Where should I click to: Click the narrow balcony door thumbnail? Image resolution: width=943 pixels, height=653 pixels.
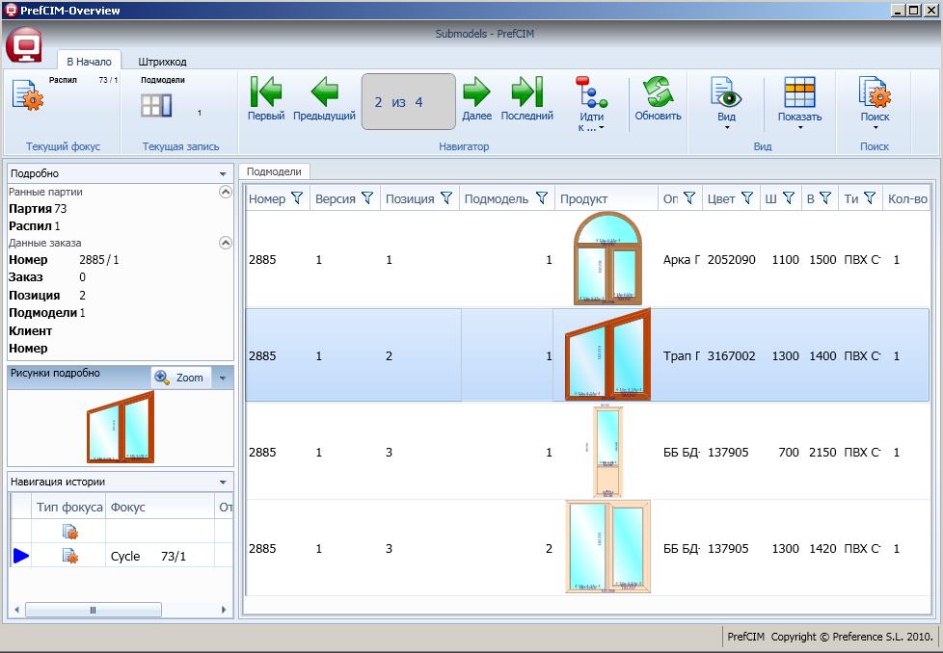tap(607, 451)
